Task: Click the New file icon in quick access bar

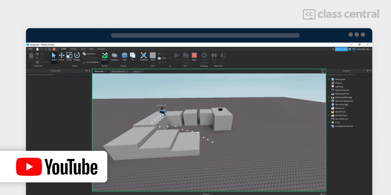Action: tap(37, 49)
